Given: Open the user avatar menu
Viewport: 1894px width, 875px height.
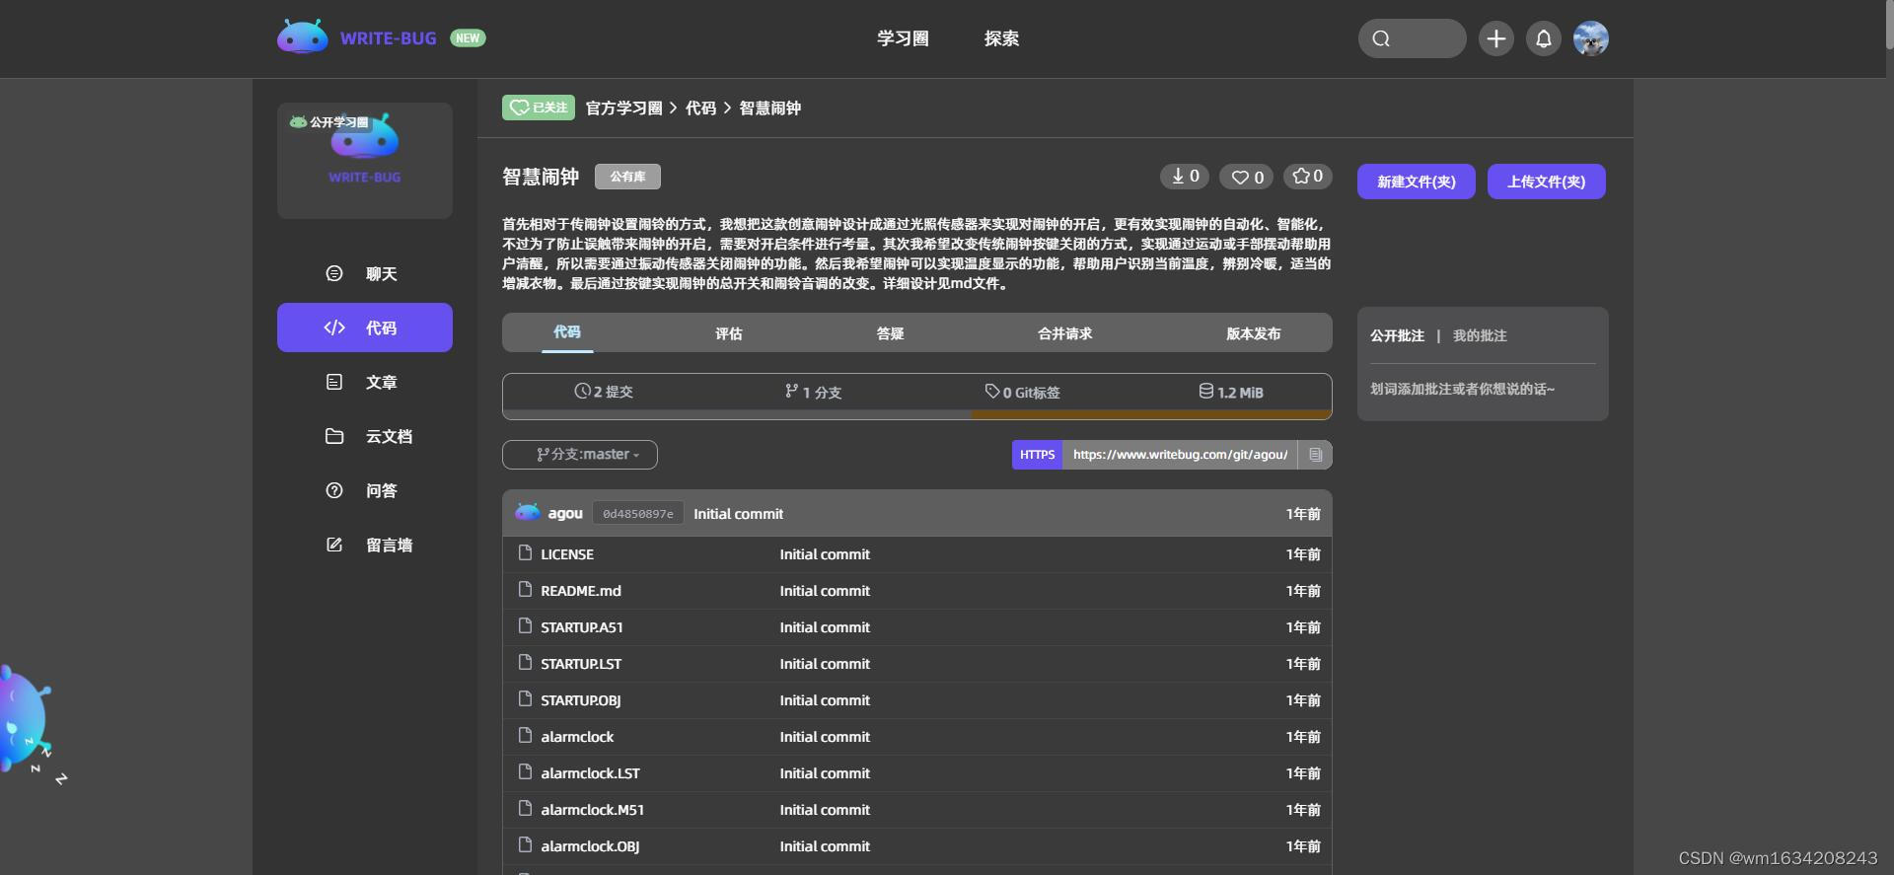Looking at the screenshot, I should [1590, 38].
